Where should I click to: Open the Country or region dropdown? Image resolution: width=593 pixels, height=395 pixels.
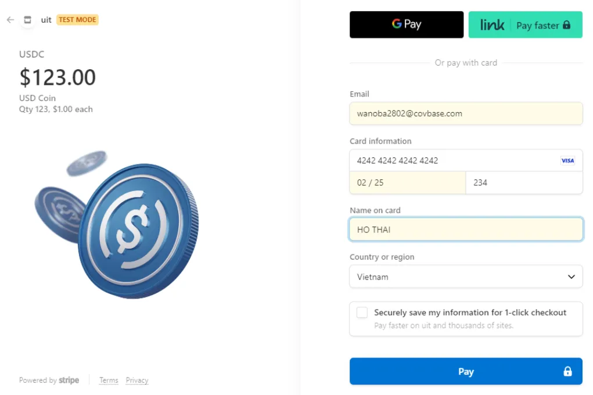pos(466,277)
